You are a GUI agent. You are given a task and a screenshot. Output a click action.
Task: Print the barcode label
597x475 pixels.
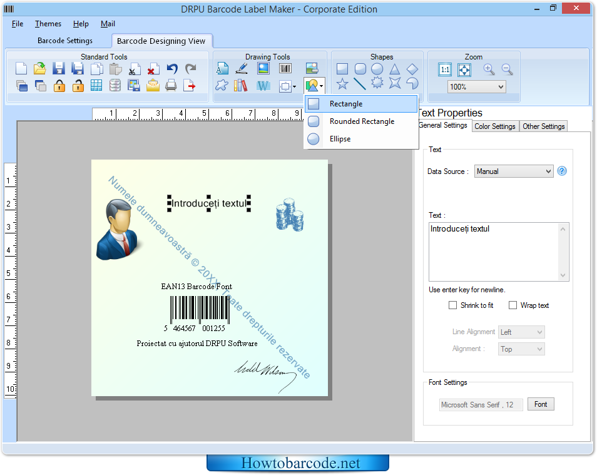[171, 86]
